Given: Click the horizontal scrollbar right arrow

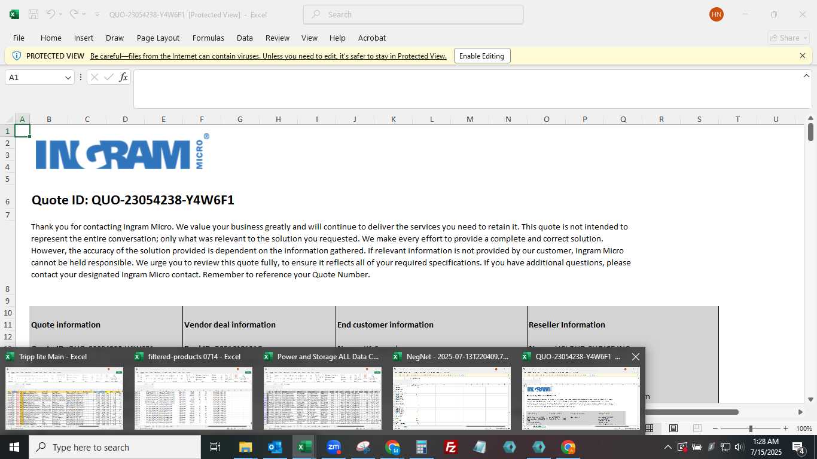Looking at the screenshot, I should (800, 412).
